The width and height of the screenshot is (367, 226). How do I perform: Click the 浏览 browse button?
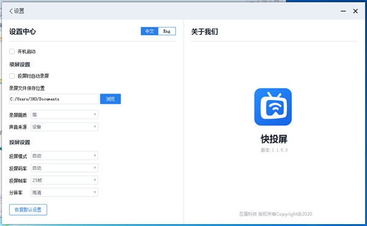(x=111, y=99)
